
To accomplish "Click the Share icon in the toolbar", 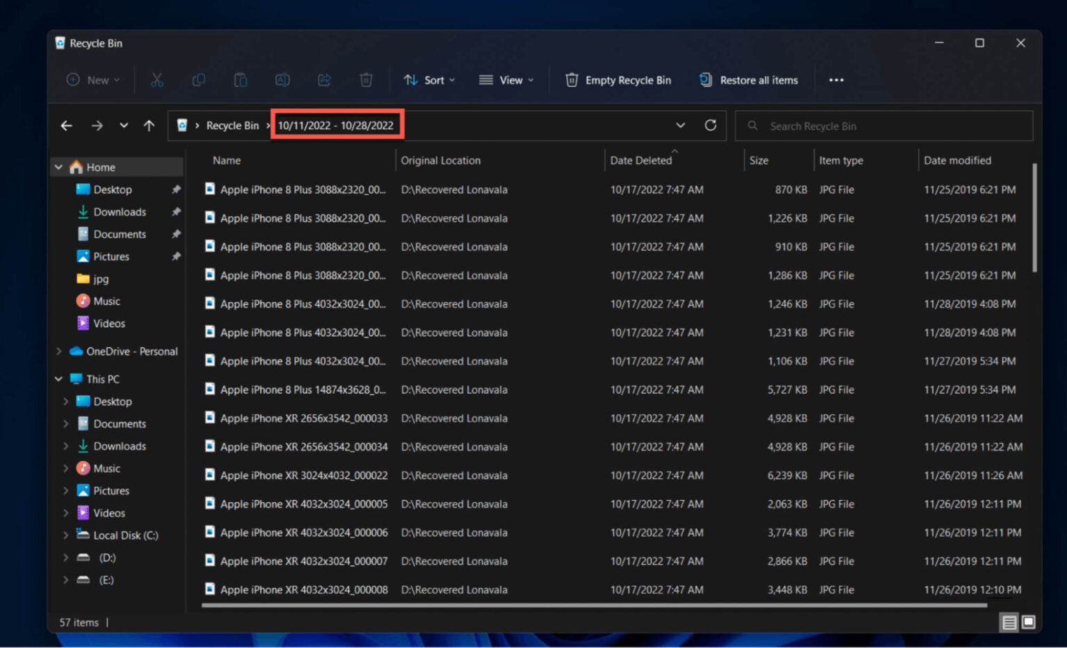I will tap(324, 80).
